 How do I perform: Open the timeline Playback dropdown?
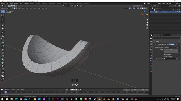pyautogui.click(x=8, y=90)
